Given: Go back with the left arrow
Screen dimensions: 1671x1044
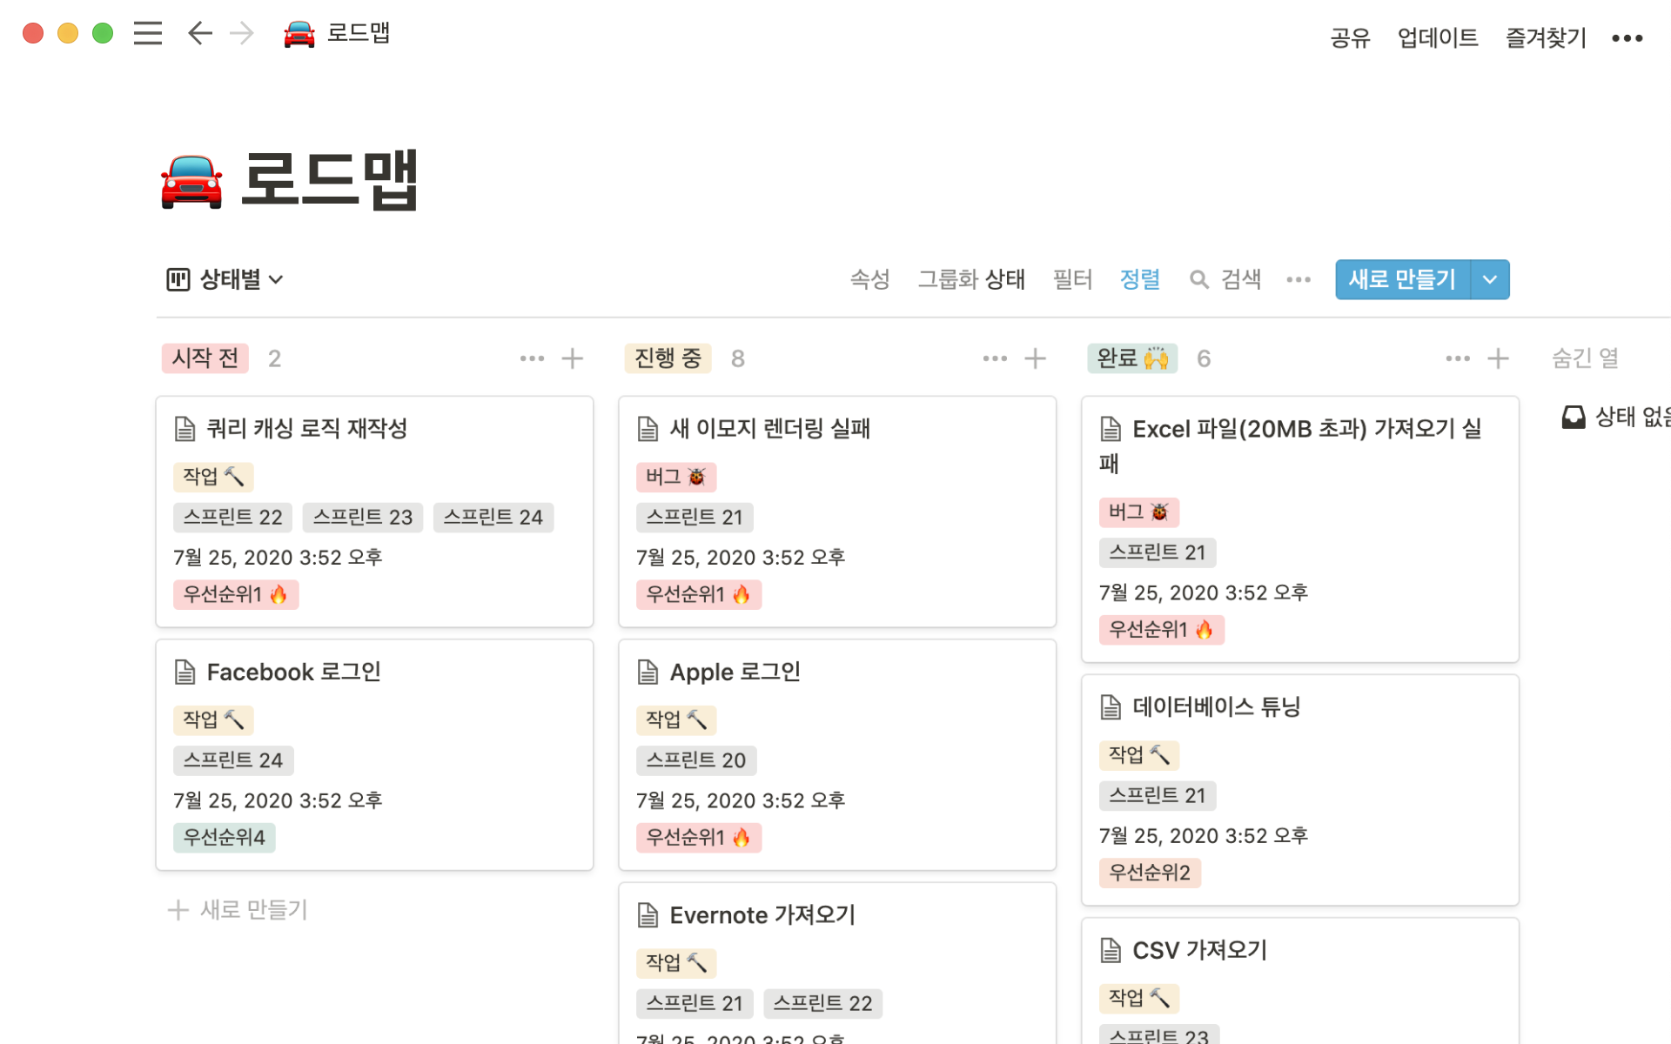Looking at the screenshot, I should pyautogui.click(x=199, y=34).
